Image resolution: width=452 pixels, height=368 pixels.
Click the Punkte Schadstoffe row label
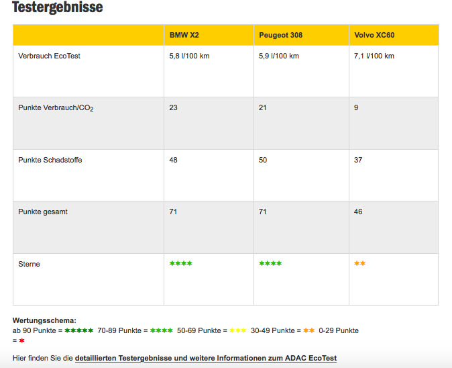pos(50,160)
